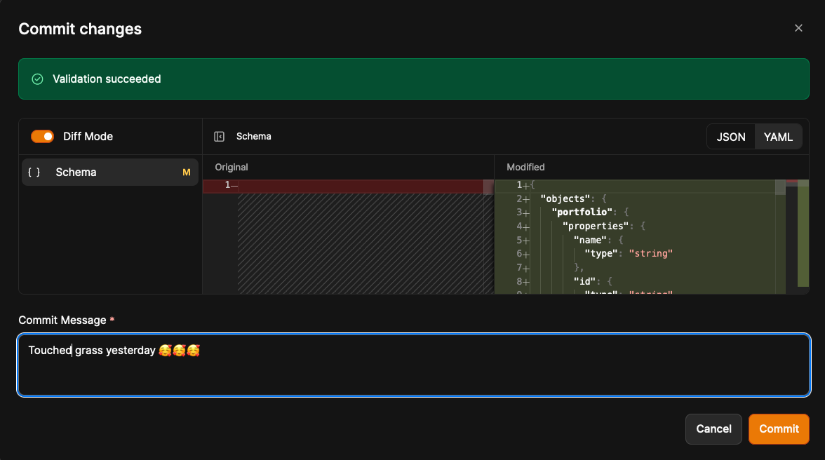Click the Schema title in diff header
Viewport: 825px width, 460px height.
click(x=253, y=136)
